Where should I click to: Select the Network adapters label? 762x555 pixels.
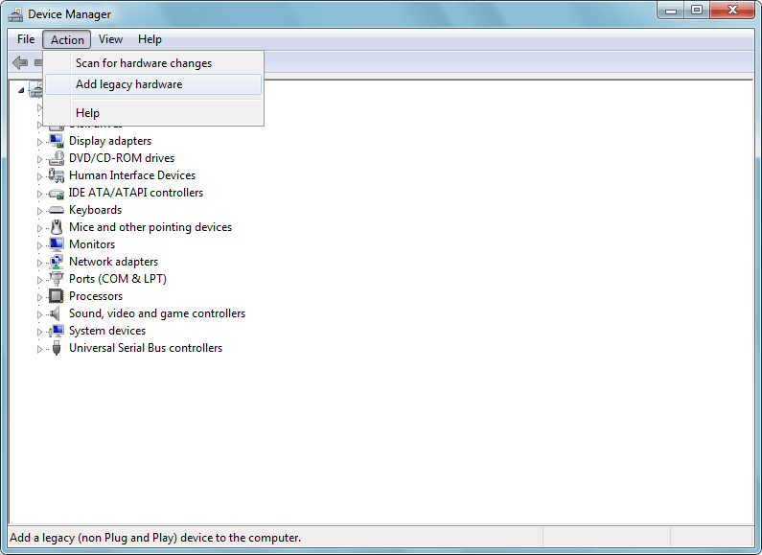point(114,262)
